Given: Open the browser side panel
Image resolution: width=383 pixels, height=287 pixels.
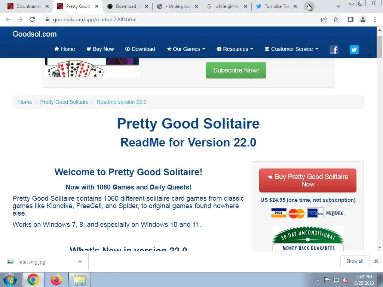Looking at the screenshot, I should click(351, 19).
